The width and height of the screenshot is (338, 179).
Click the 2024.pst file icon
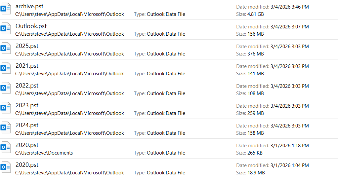6,127
